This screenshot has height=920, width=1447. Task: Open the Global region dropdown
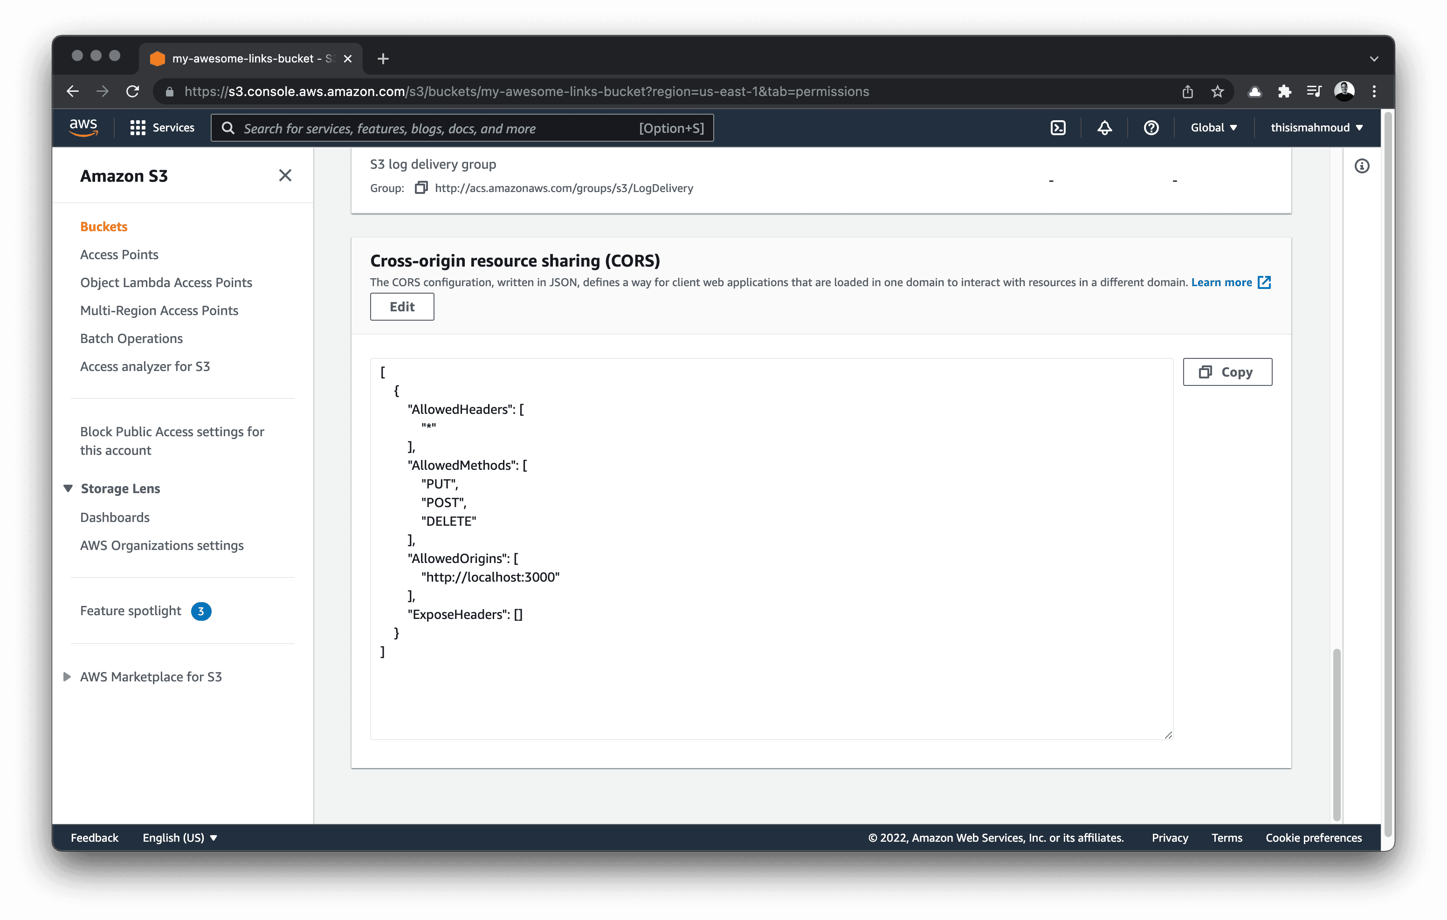coord(1213,127)
